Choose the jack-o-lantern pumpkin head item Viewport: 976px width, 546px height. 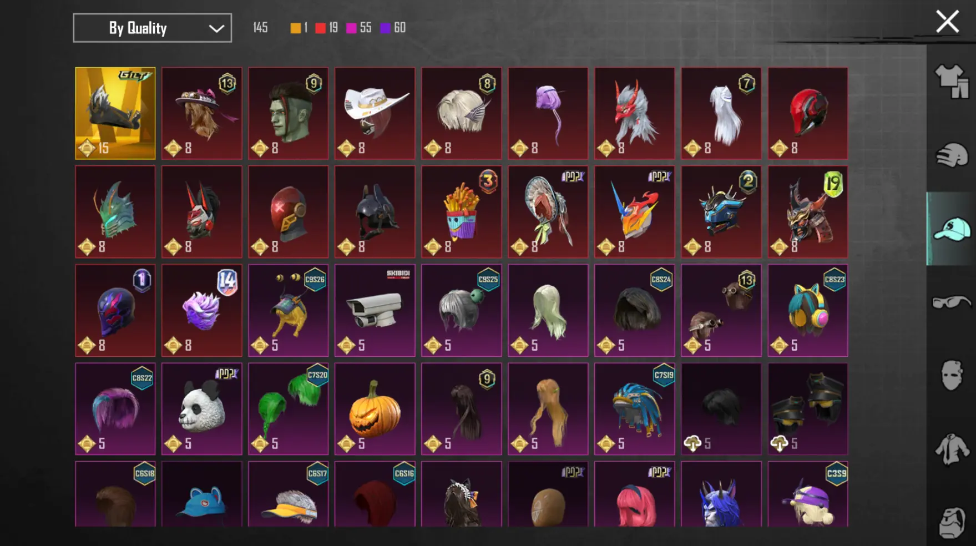375,409
